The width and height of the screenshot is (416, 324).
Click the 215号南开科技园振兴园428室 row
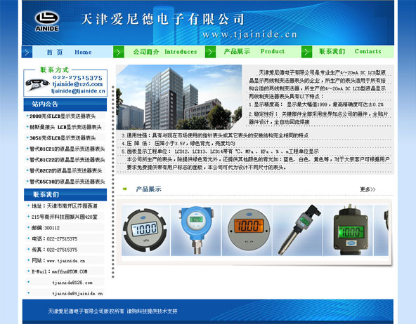tap(65, 217)
